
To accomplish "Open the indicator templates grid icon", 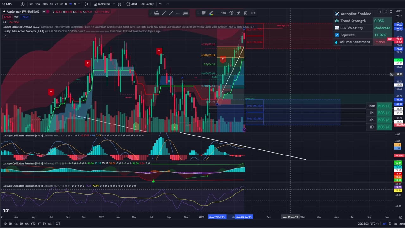I will [x=119, y=4].
